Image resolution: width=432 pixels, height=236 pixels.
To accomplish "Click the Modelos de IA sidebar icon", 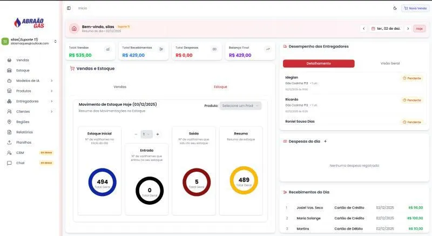I will pos(9,80).
